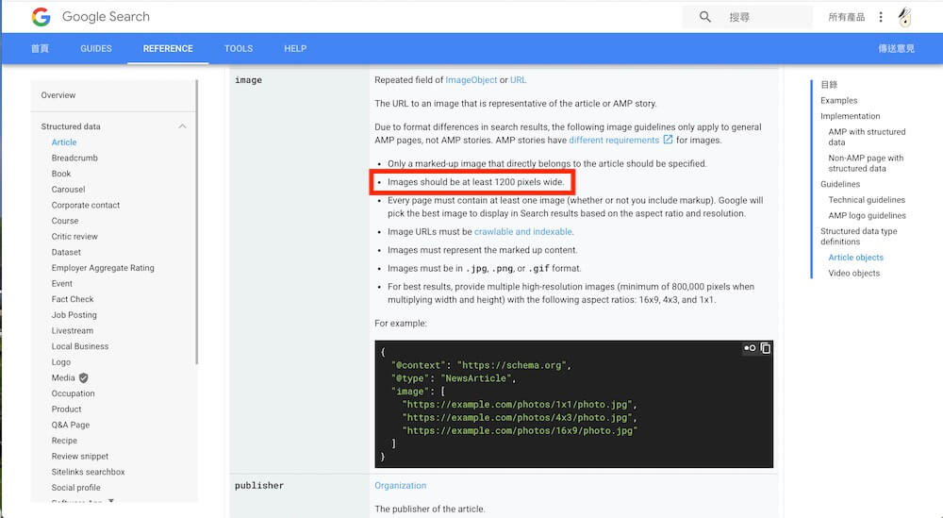This screenshot has width=943, height=518.
Task: Click the magnifier search icon
Action: [x=705, y=17]
